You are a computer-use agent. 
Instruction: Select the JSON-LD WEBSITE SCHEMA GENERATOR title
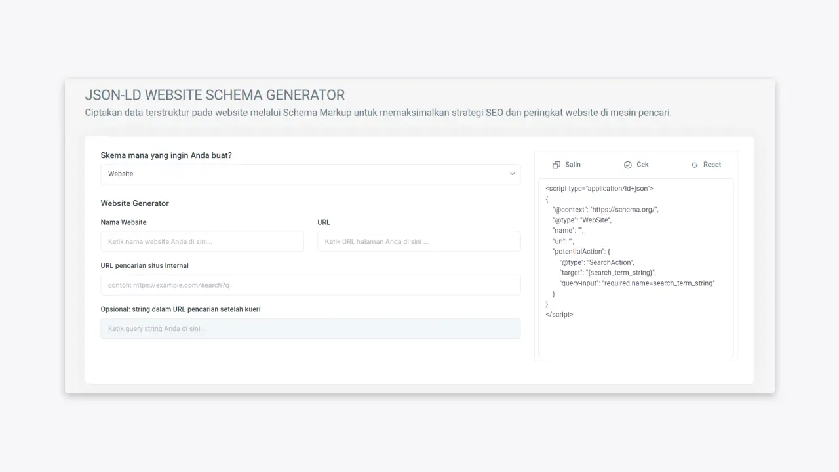coord(215,95)
